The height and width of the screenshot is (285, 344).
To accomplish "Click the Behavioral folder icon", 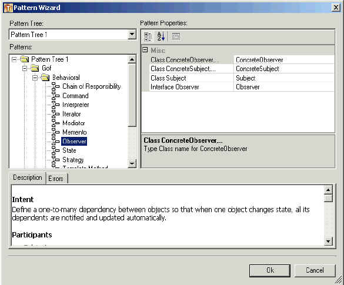I will point(45,78).
